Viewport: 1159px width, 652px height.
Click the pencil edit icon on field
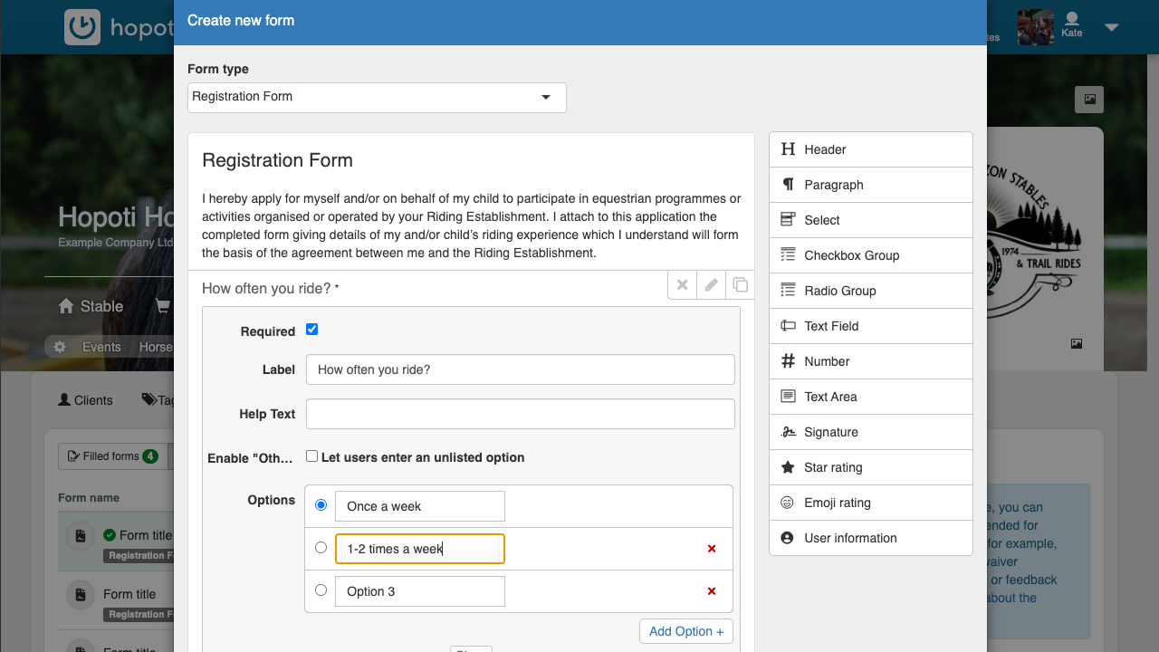(712, 285)
